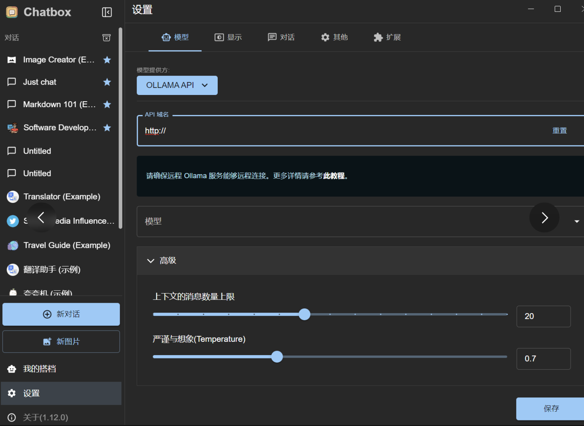Open 我的搭档 my copilots

(61, 369)
